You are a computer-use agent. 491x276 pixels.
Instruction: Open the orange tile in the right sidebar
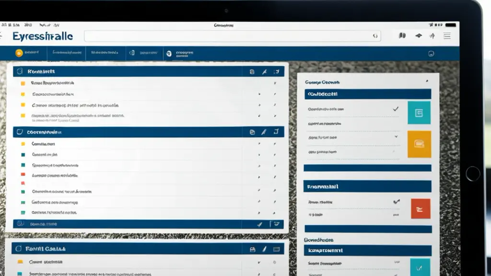click(419, 144)
